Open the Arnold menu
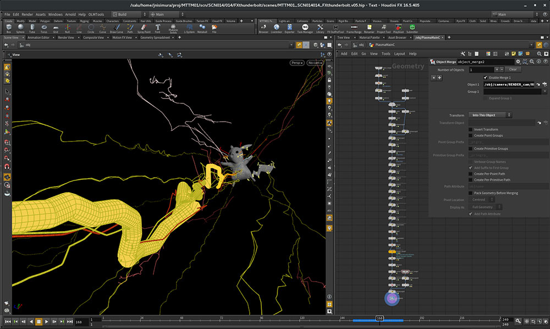This screenshot has width=550, height=329. [70, 14]
